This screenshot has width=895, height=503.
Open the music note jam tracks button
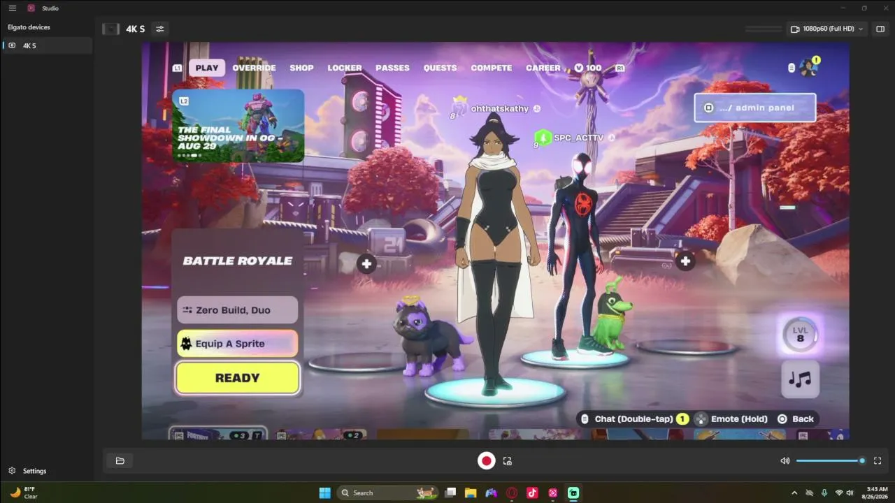800,379
